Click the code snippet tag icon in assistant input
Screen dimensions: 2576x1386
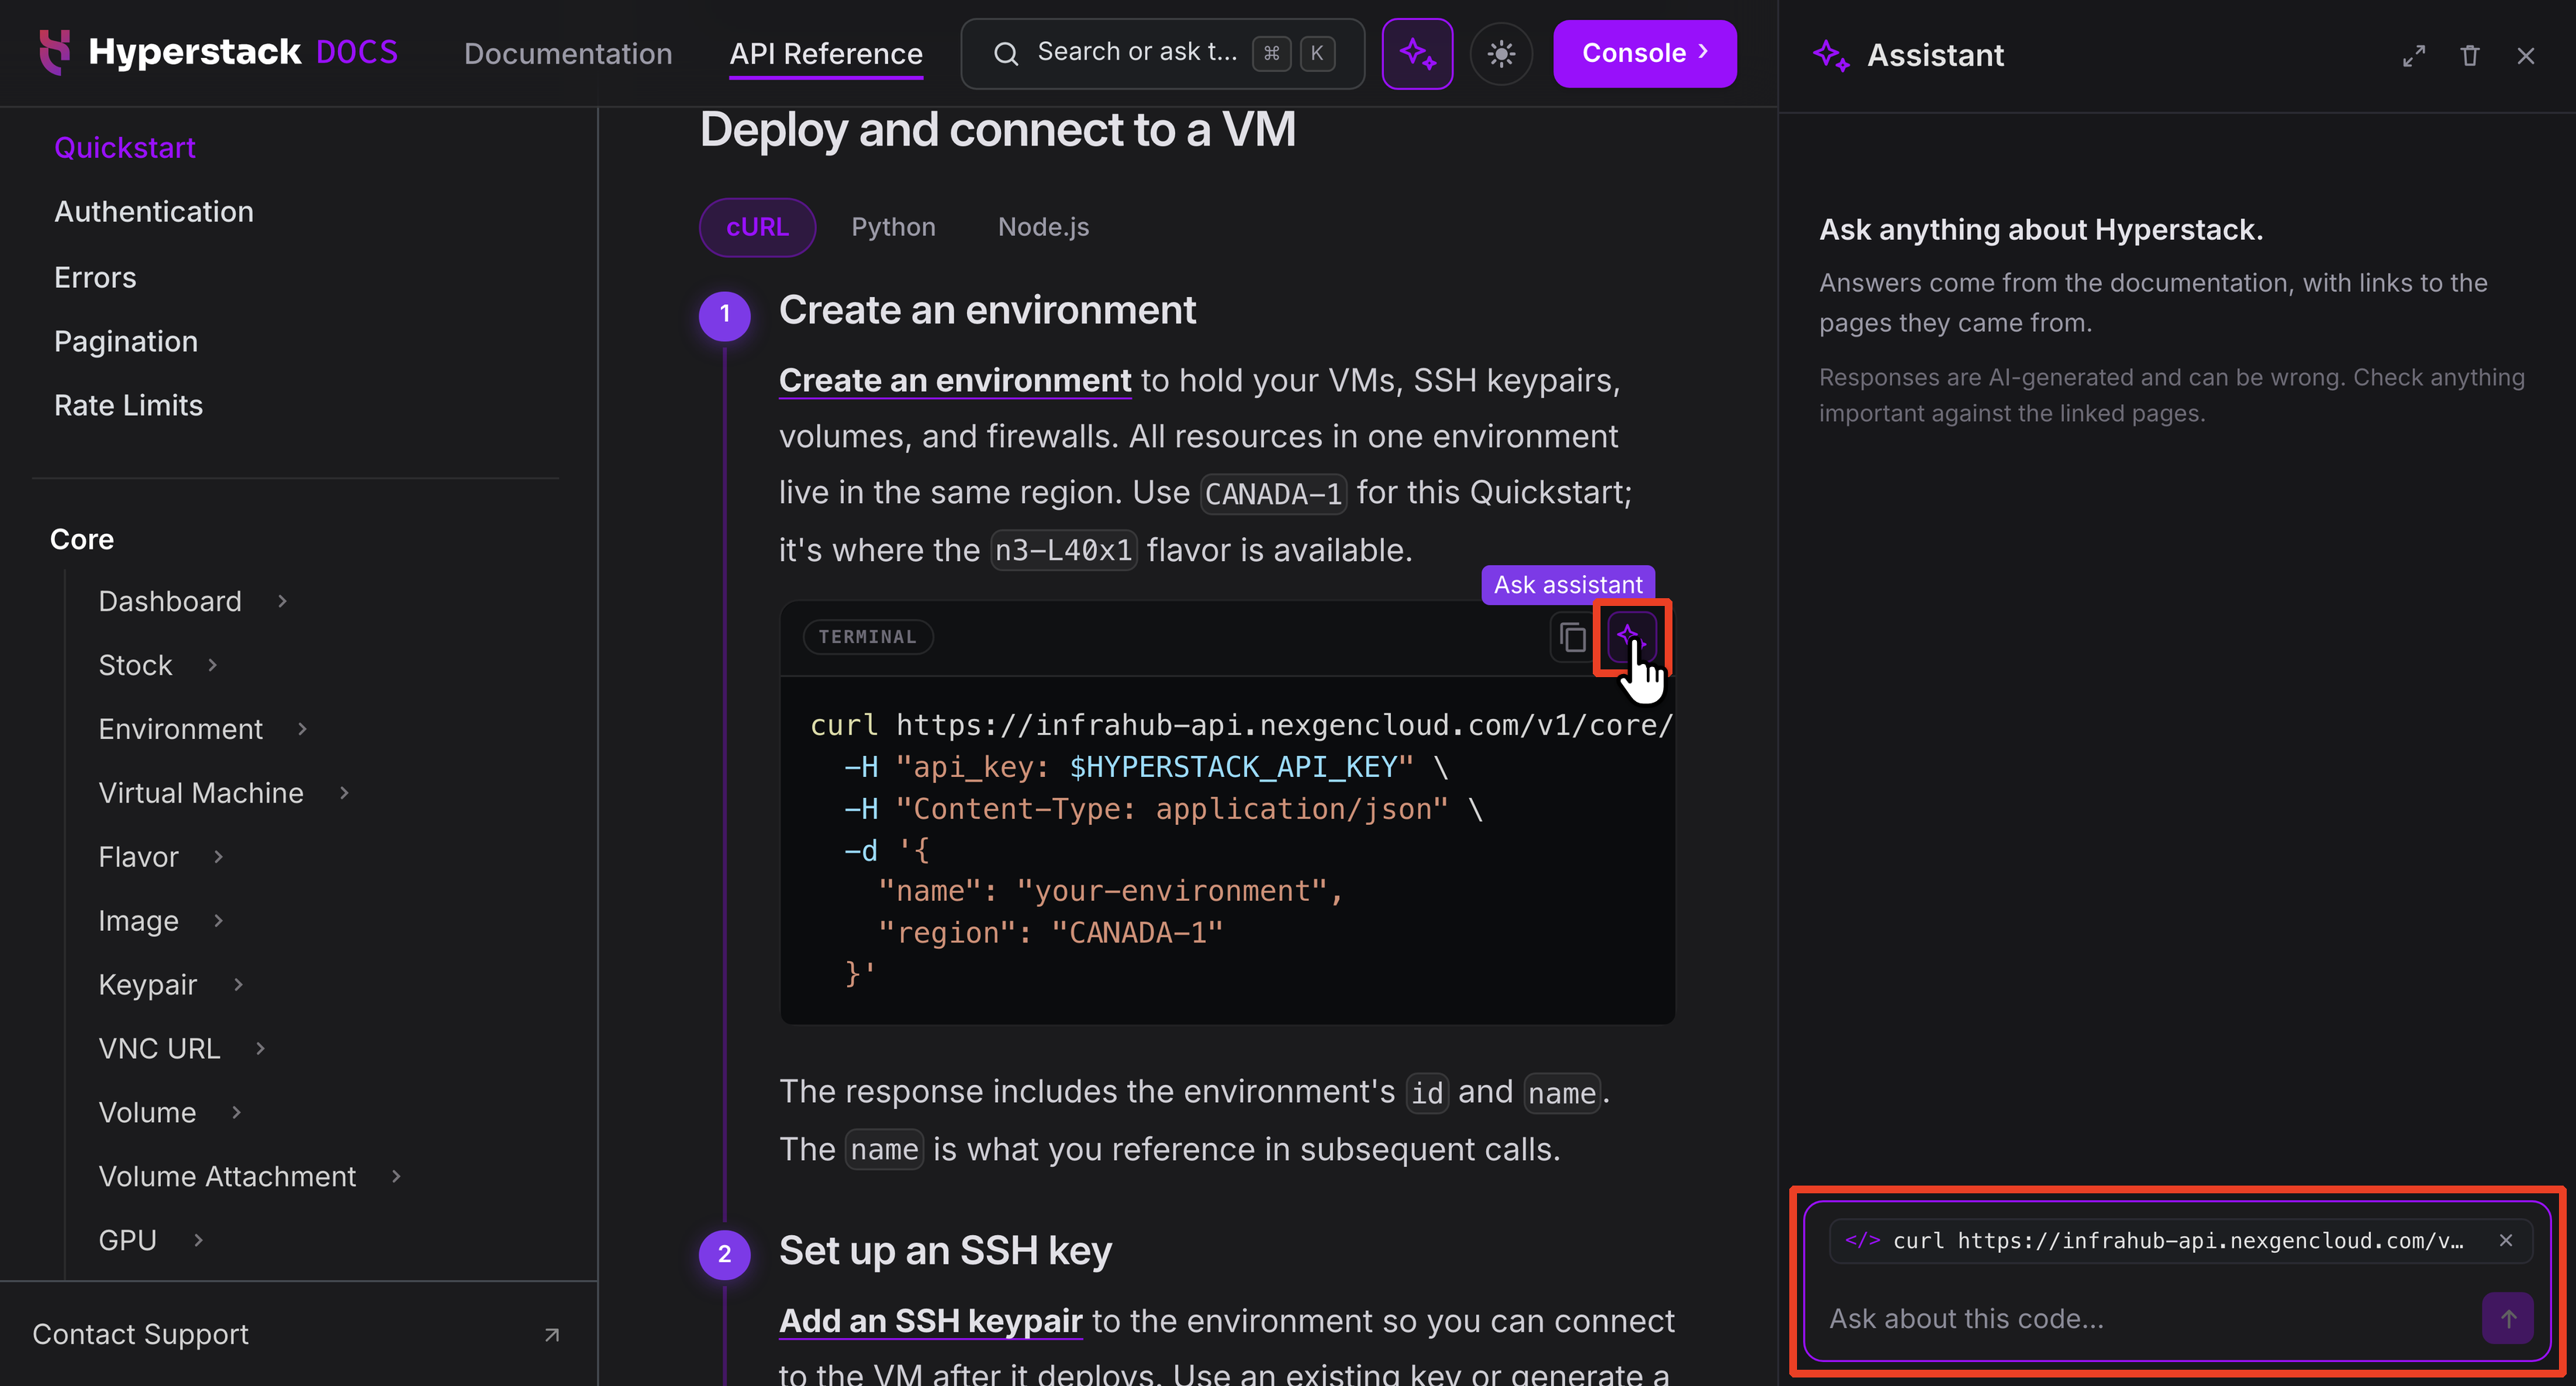click(1862, 1240)
